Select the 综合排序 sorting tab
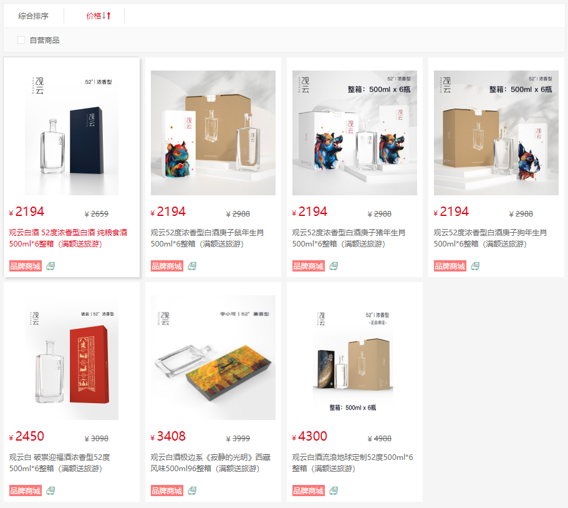Viewport: 568px width, 508px height. [x=33, y=16]
